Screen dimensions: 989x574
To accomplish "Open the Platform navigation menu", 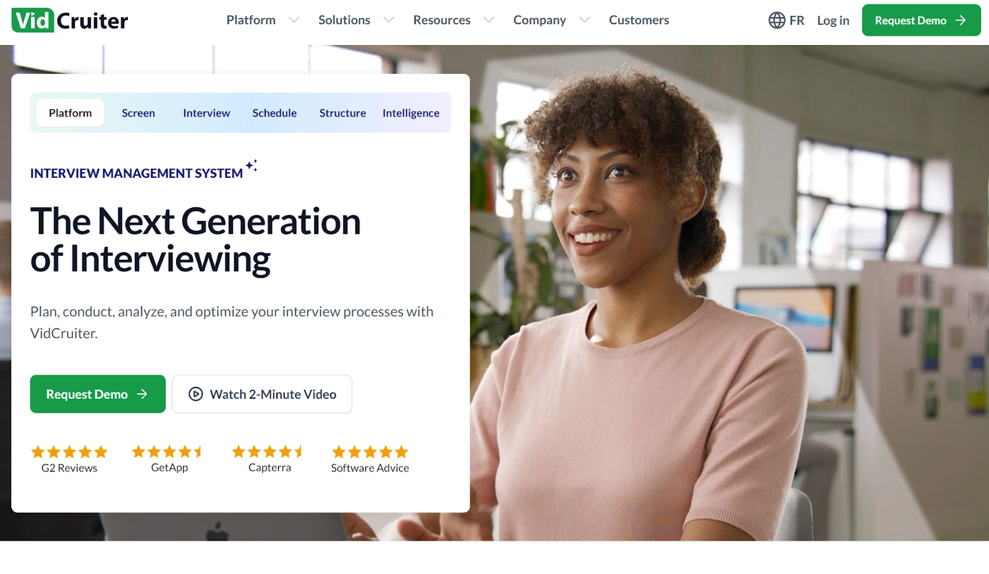I will (x=251, y=20).
